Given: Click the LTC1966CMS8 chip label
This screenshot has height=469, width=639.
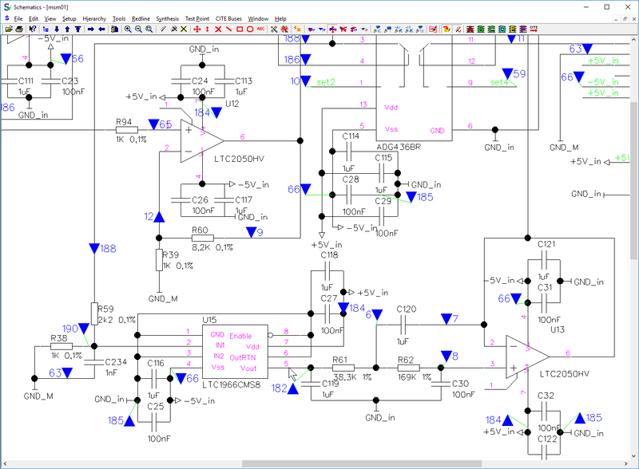Looking at the screenshot, I should pyautogui.click(x=231, y=384).
